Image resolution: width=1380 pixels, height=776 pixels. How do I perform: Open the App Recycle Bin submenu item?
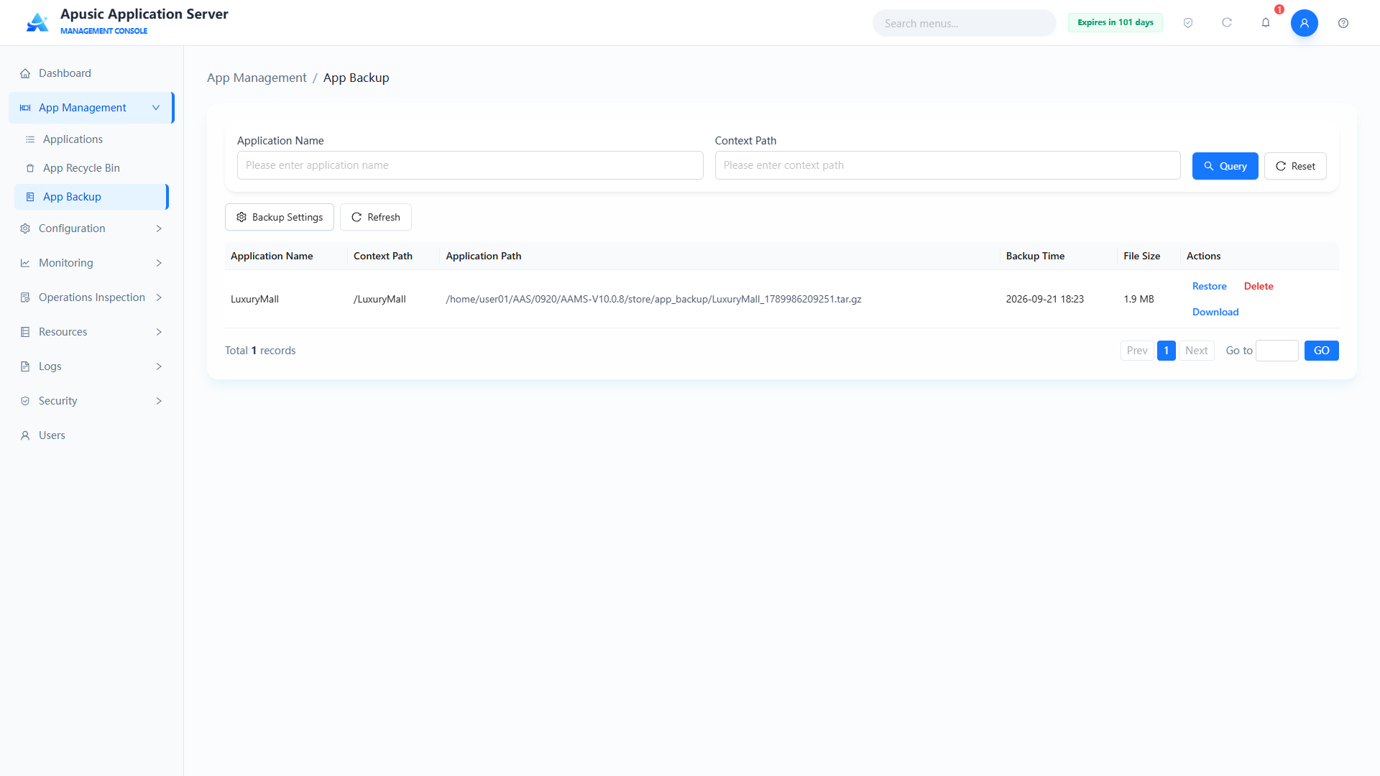point(91,168)
